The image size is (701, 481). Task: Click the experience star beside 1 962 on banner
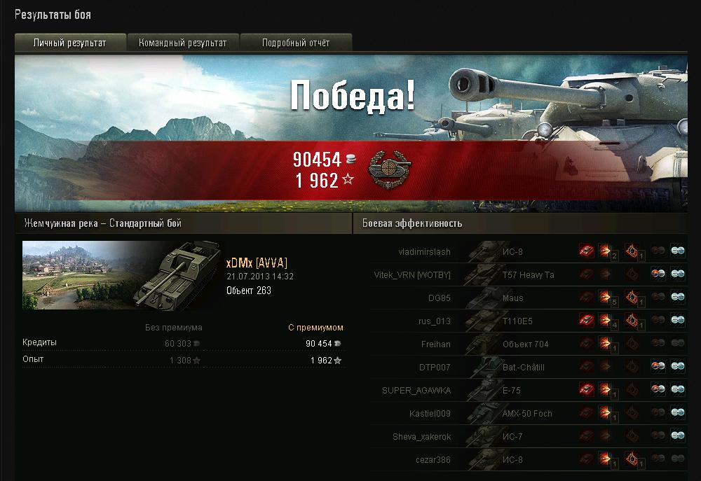(348, 179)
